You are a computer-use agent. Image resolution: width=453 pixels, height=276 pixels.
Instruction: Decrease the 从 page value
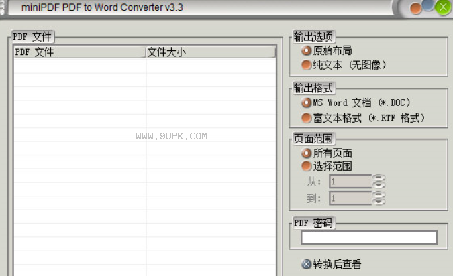coord(379,185)
